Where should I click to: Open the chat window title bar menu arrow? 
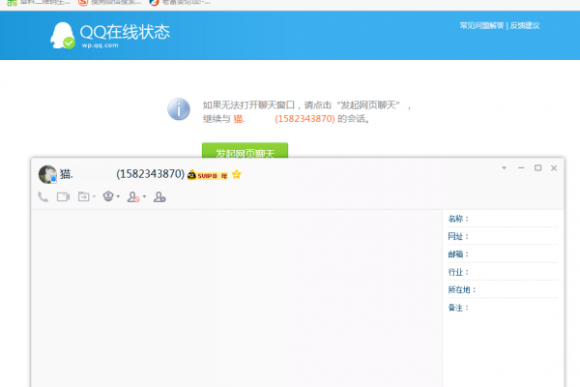tap(504, 168)
